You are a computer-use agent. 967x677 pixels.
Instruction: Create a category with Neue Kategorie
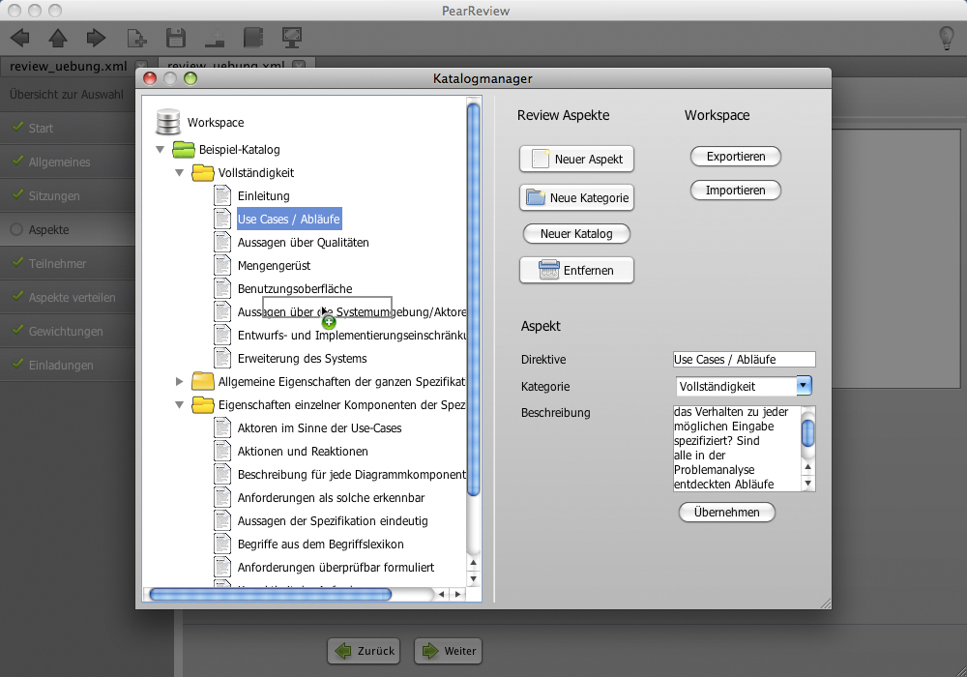[576, 198]
